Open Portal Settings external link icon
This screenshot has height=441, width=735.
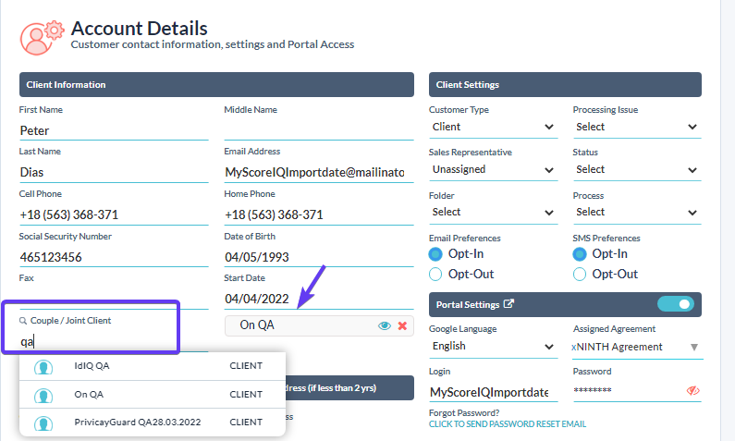508,304
